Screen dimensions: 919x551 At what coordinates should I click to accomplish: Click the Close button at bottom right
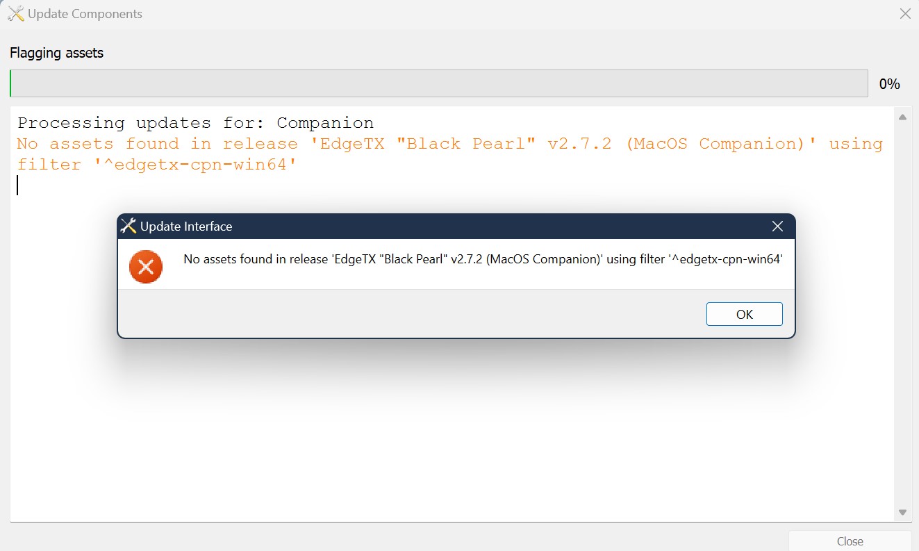pyautogui.click(x=850, y=541)
